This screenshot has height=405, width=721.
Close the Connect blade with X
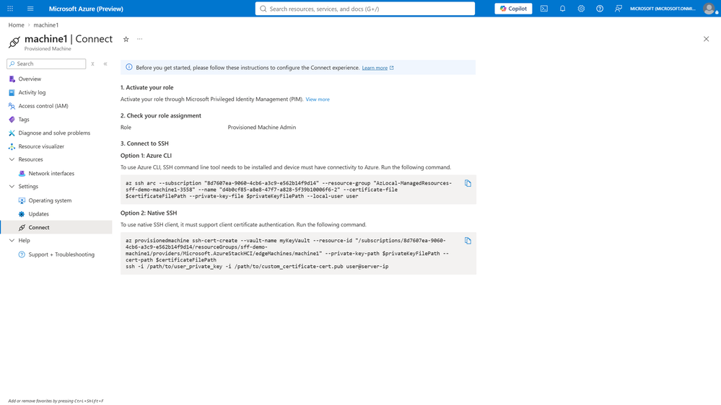click(x=707, y=39)
